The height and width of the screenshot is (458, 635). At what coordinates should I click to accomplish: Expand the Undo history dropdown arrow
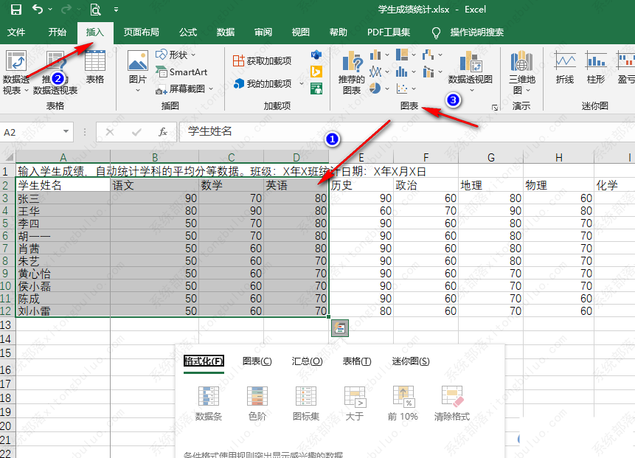pos(50,9)
